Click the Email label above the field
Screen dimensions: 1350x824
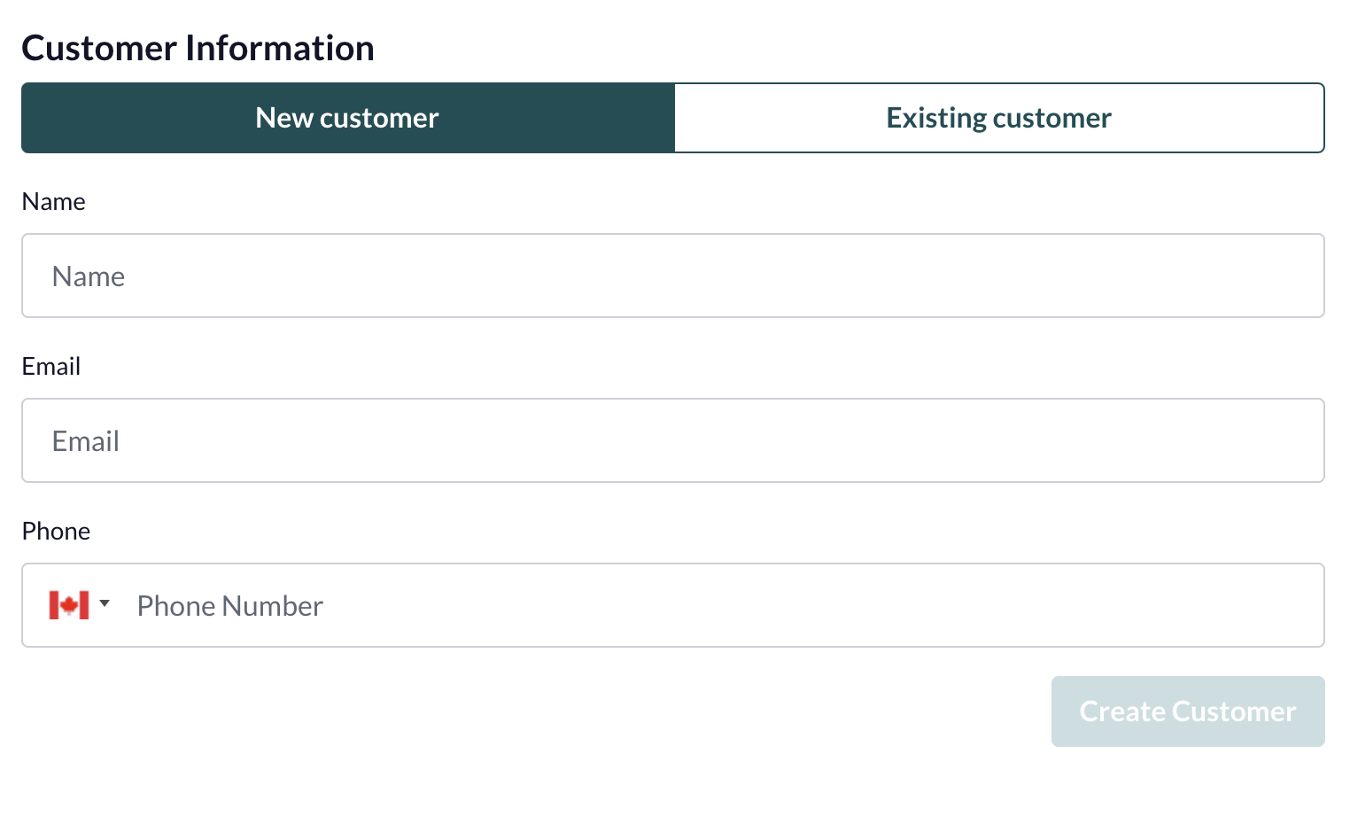point(51,366)
